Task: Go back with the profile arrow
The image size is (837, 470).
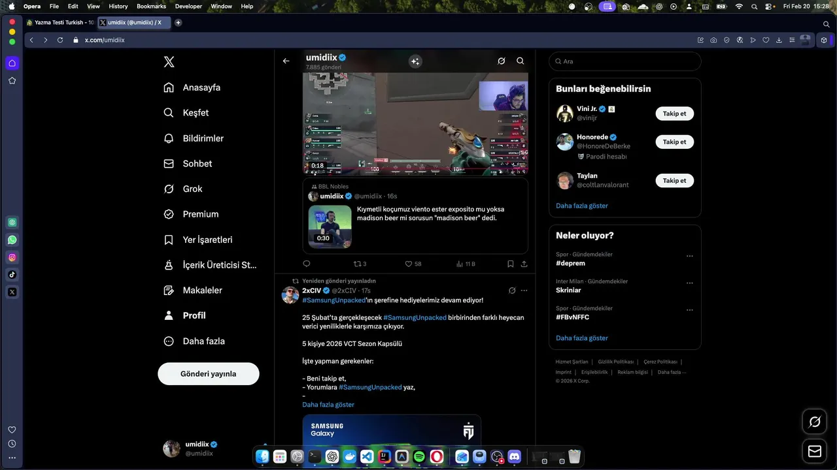Action: coord(286,61)
